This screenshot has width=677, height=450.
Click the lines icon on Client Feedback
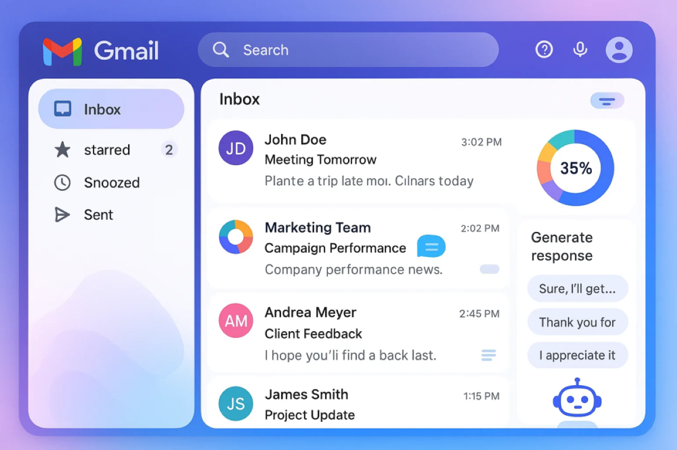point(488,355)
